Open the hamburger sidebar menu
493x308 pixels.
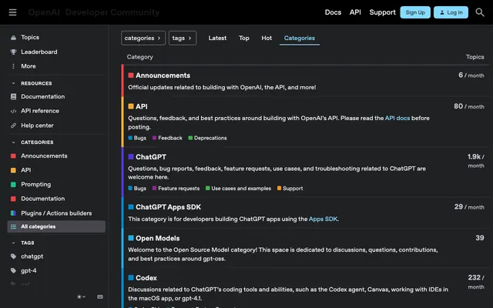pyautogui.click(x=12, y=12)
